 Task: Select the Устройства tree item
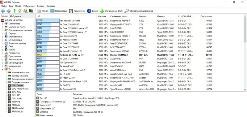tap(12, 53)
